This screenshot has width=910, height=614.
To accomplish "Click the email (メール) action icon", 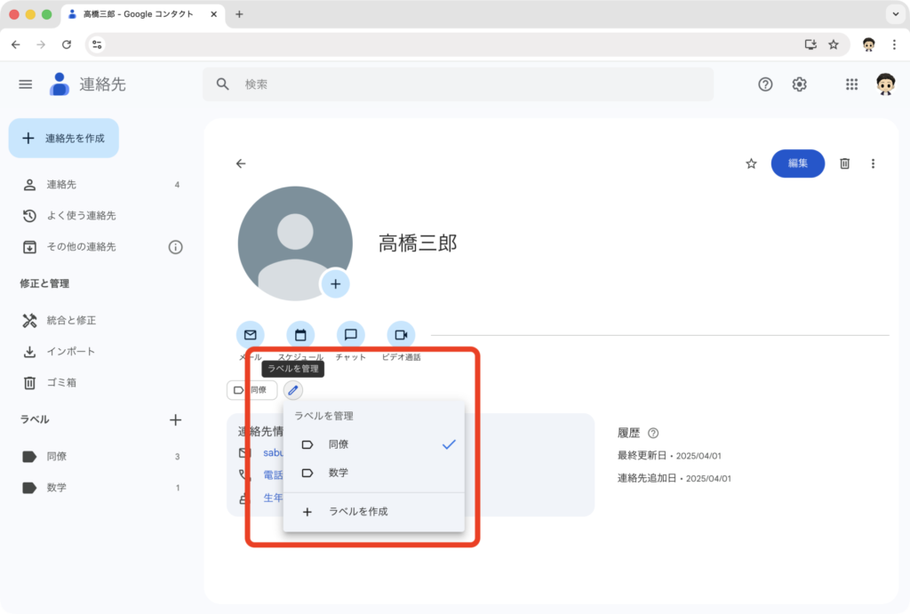I will 250,335.
